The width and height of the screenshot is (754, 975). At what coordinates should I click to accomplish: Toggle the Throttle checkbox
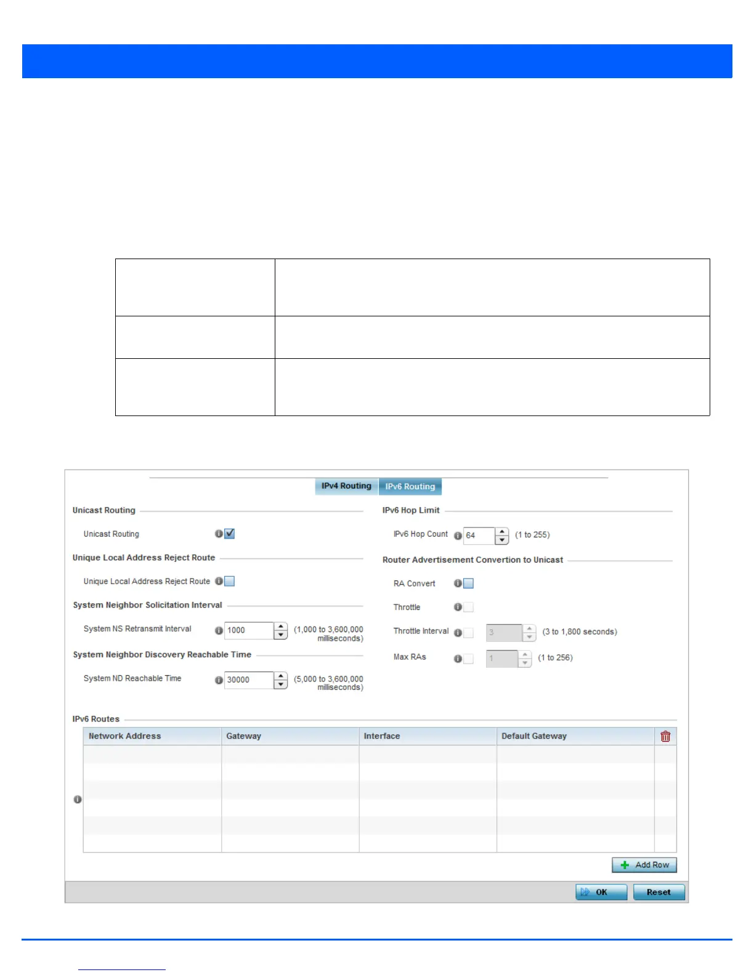coord(469,608)
